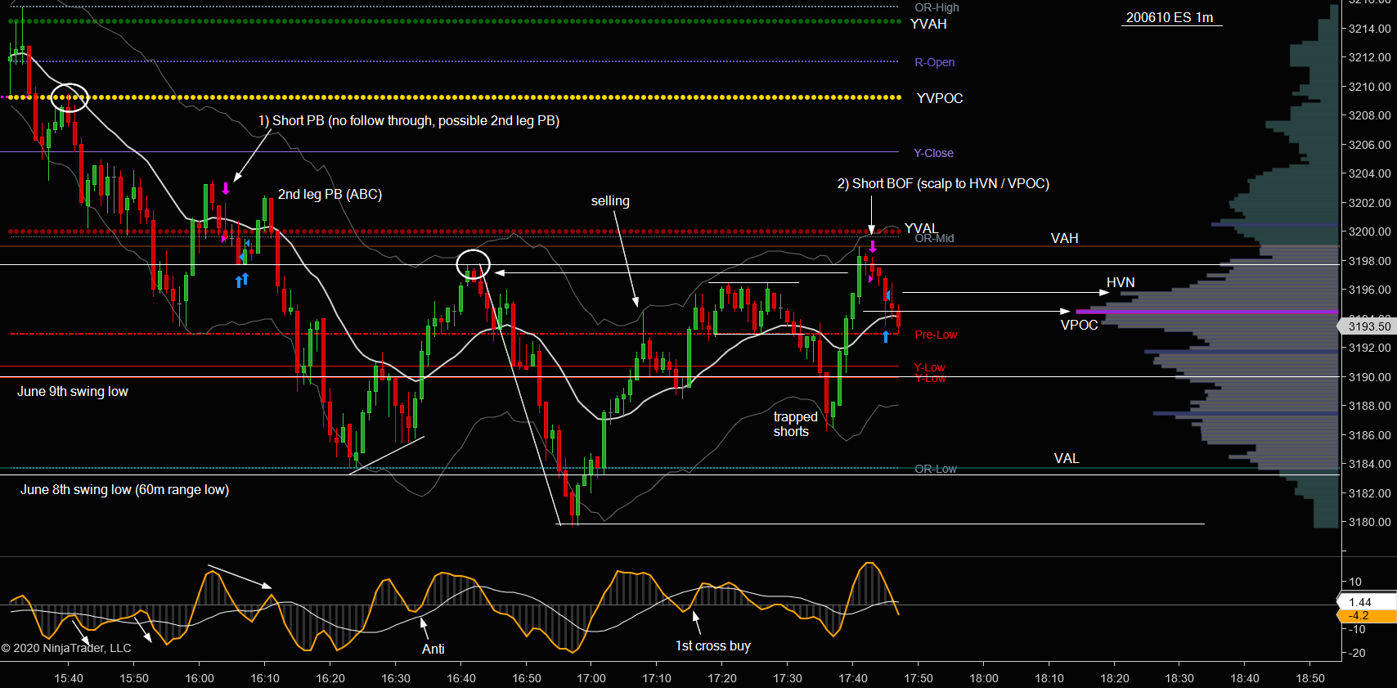Click the 'June 9th swing low' text label
Image resolution: width=1397 pixels, height=688 pixels.
[73, 391]
